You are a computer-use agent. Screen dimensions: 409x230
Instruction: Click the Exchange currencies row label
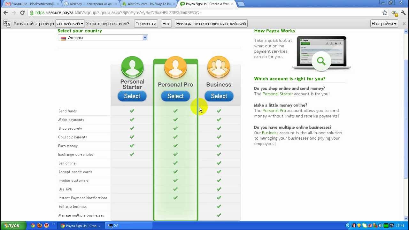[x=76, y=154]
